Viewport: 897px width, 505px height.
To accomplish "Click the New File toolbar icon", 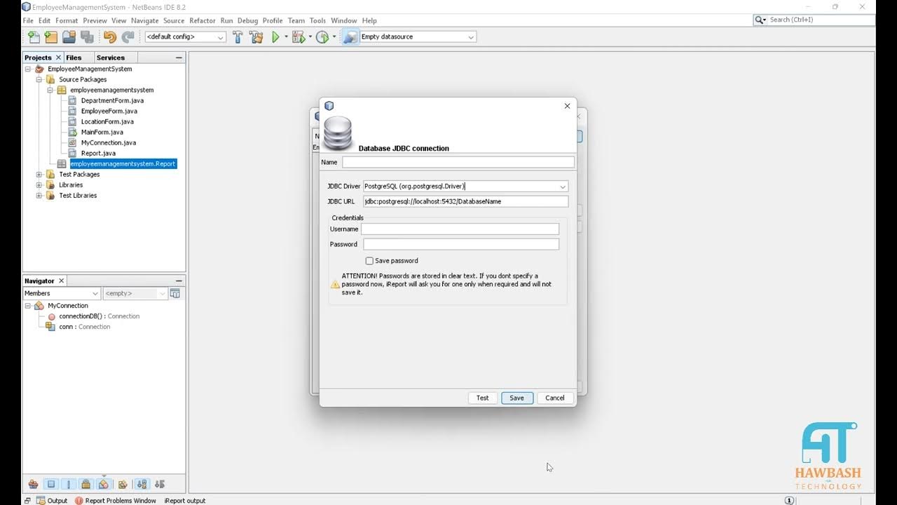I will point(33,37).
